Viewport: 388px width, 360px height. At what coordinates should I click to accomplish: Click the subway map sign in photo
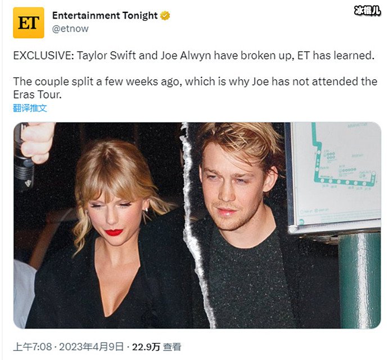pyautogui.click(x=334, y=177)
